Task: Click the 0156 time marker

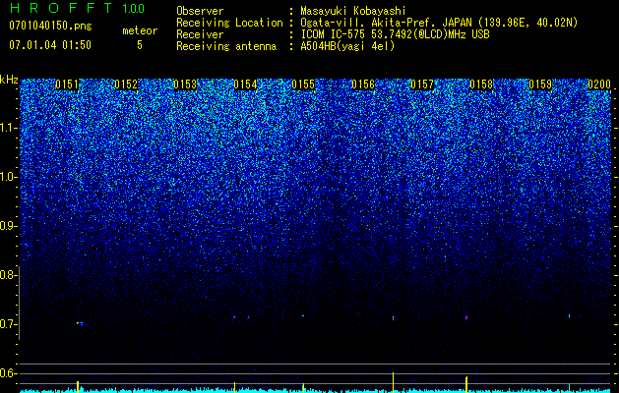Action: tap(363, 84)
